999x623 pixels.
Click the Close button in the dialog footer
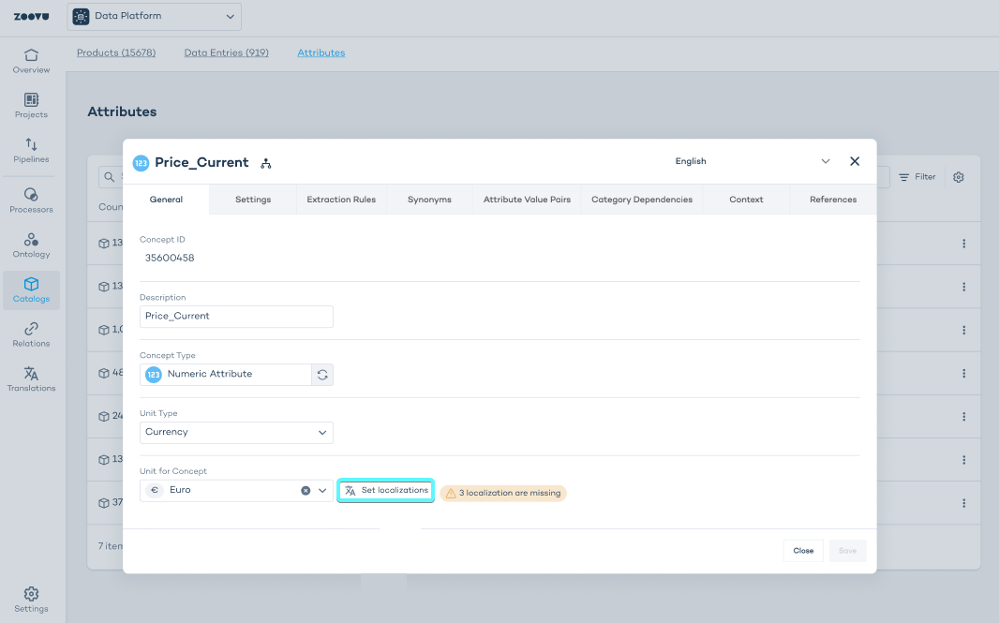pyautogui.click(x=803, y=551)
